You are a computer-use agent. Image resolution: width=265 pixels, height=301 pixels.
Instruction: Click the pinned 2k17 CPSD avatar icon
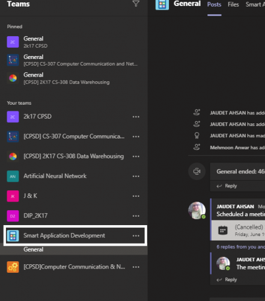(x=13, y=42)
